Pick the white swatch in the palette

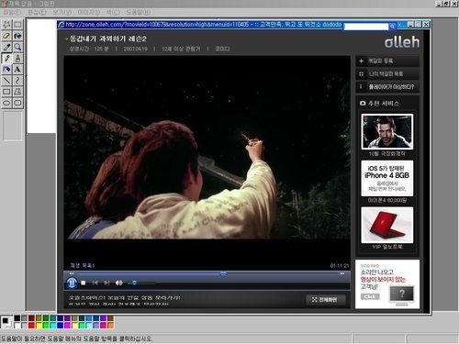coord(17,326)
